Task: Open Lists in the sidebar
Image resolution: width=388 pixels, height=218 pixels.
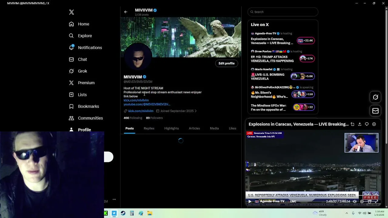Action: tap(78, 95)
